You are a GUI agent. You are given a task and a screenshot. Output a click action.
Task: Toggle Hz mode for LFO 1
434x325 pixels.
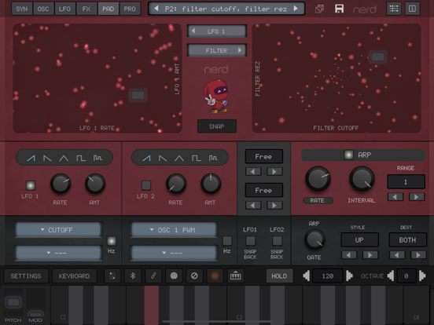point(112,241)
